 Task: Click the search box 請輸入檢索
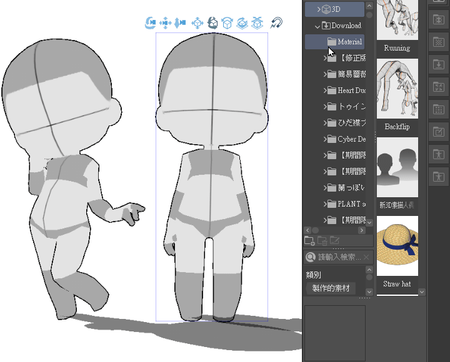point(339,257)
